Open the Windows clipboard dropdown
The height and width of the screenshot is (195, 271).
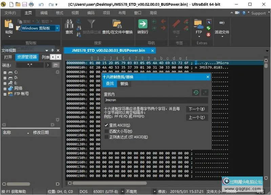point(57,28)
